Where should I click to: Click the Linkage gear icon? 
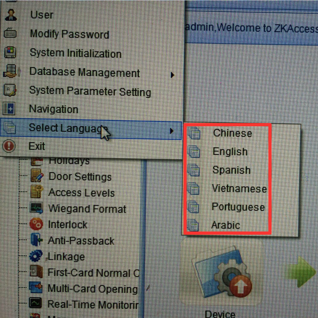coord(36,256)
